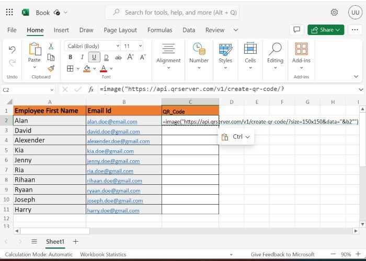The image size is (366, 261).
Task: Expand the formula bar chevron
Action: coord(361,89)
